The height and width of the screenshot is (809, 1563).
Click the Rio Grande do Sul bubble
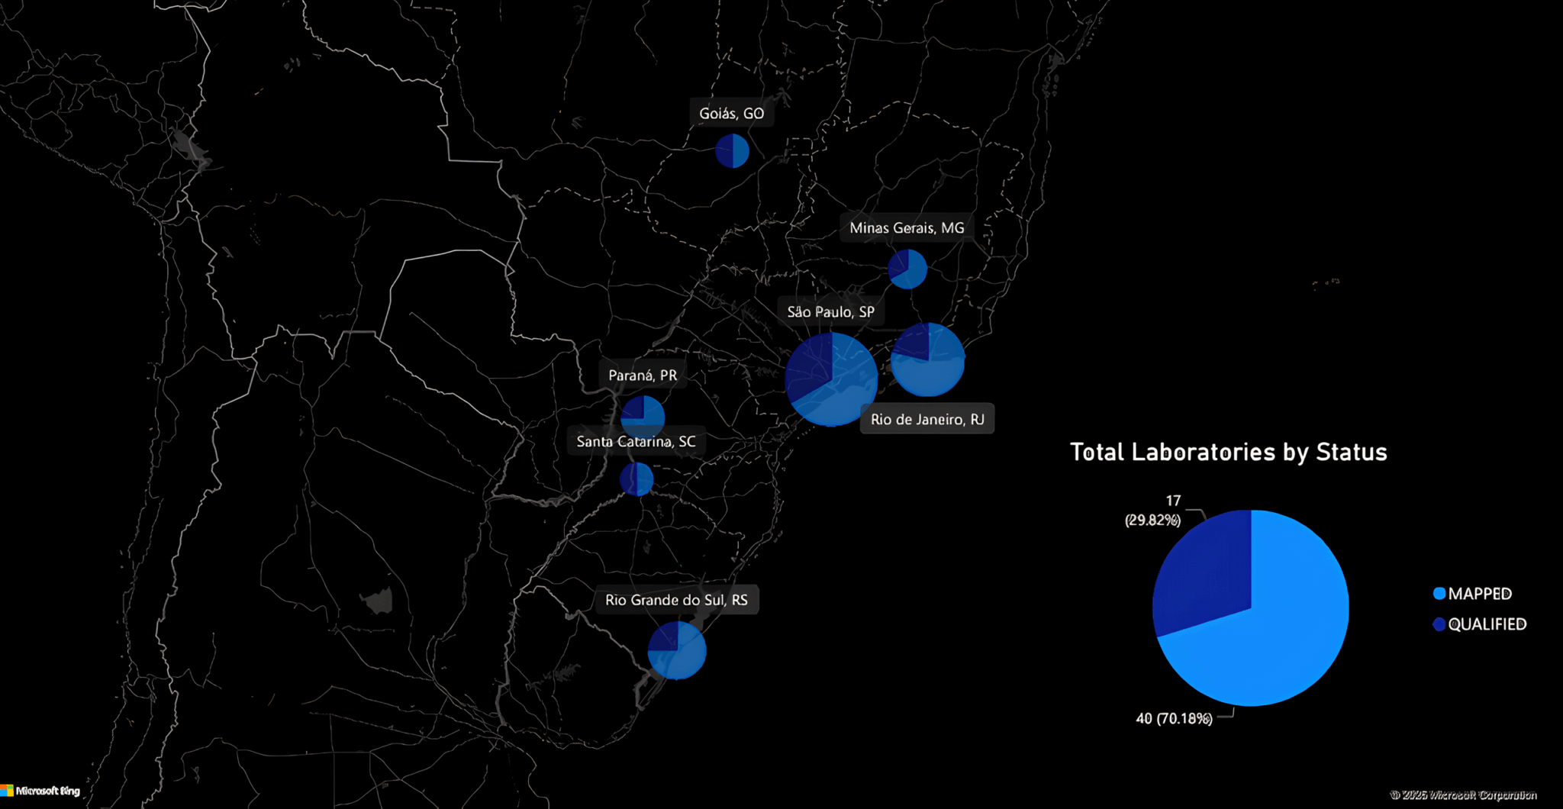pyautogui.click(x=677, y=650)
